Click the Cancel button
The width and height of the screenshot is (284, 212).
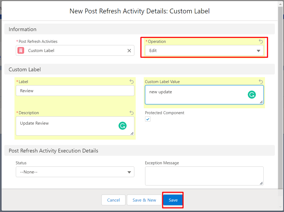(113, 200)
